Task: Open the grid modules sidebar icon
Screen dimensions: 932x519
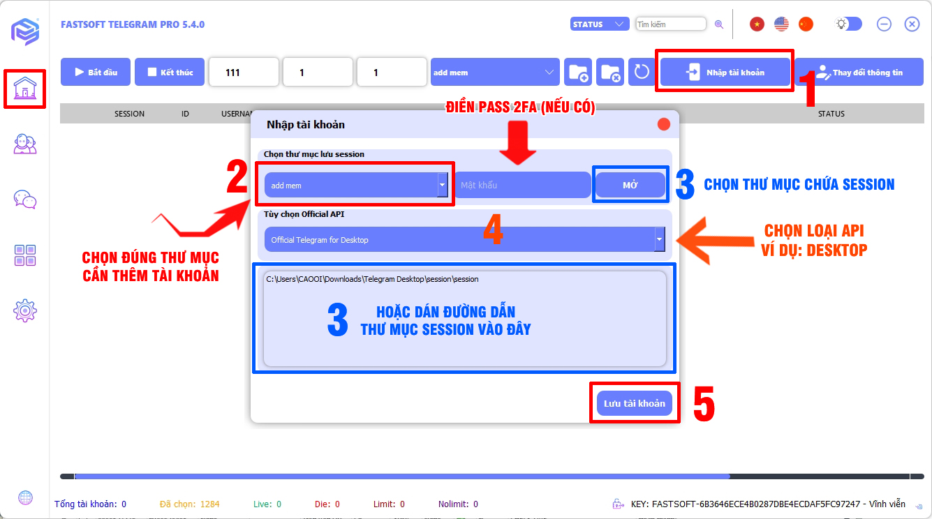Action: coord(25,255)
